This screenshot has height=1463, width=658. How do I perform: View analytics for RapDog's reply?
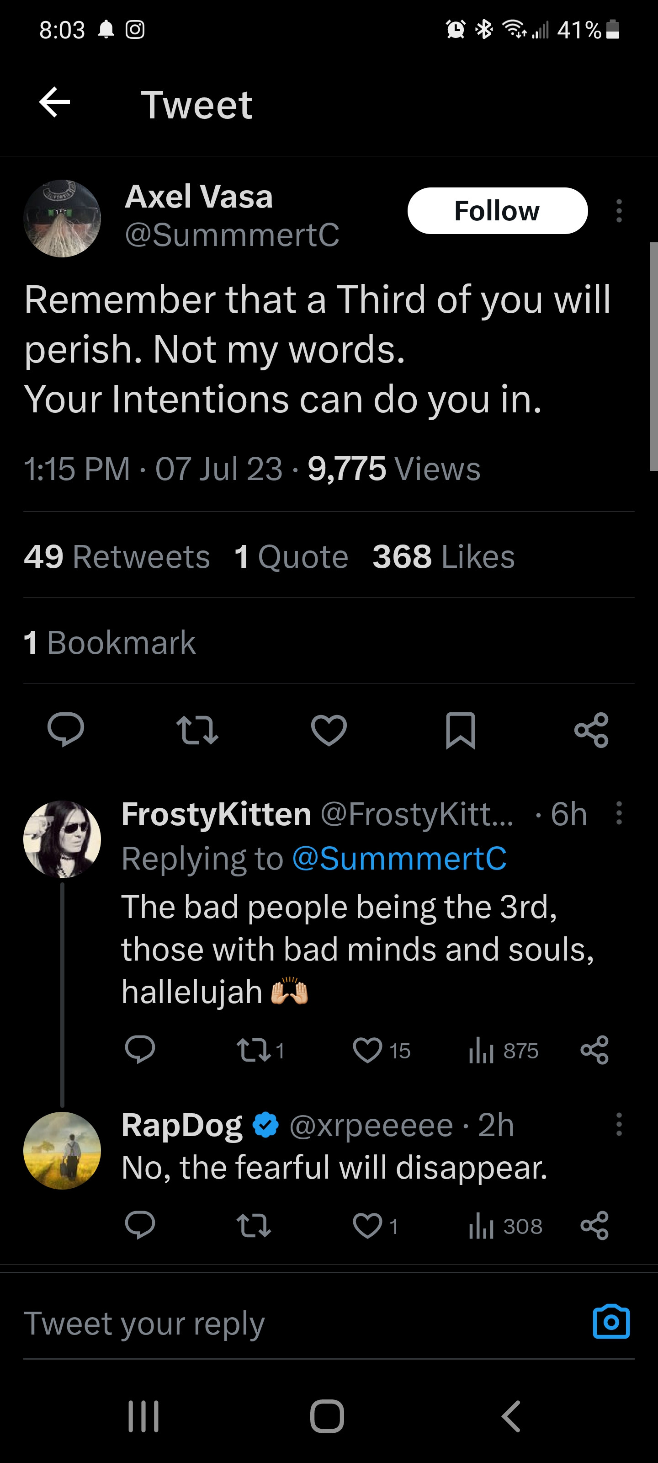click(x=481, y=1226)
